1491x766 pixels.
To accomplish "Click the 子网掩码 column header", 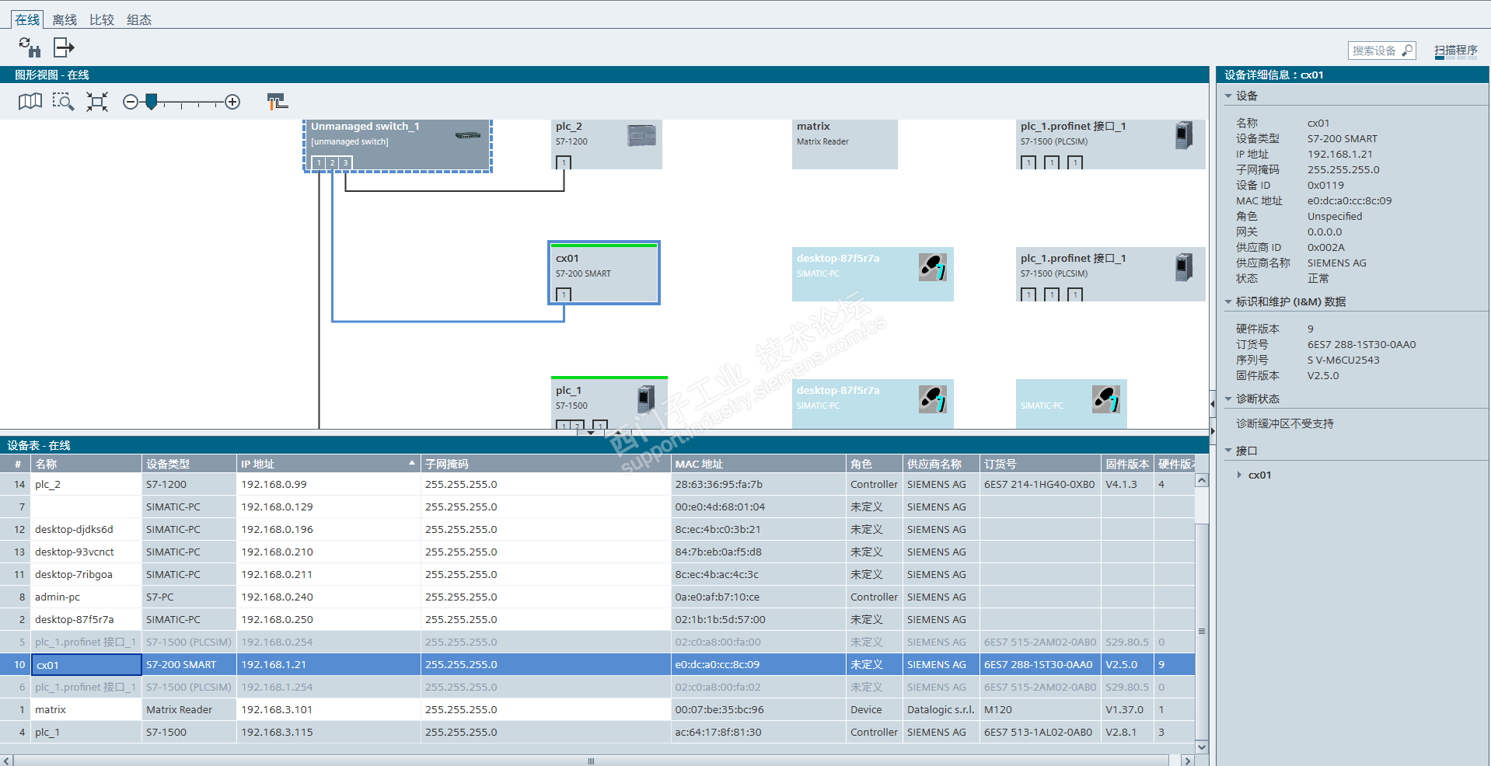I will (x=546, y=464).
